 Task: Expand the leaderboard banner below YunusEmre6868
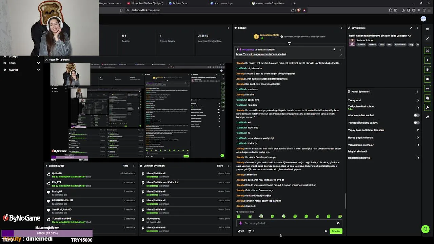[289, 43]
